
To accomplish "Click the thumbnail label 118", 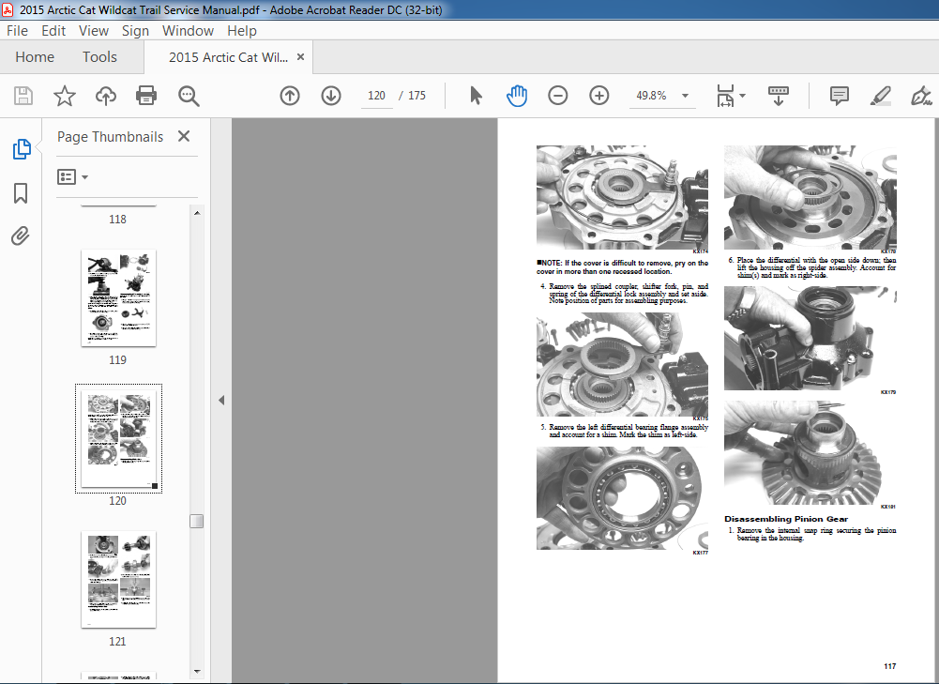I will pyautogui.click(x=117, y=220).
